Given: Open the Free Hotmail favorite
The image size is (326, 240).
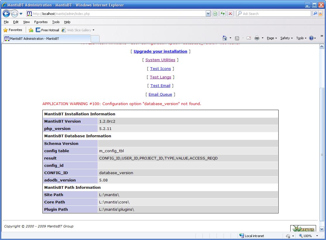Looking at the screenshot, I should (x=48, y=30).
